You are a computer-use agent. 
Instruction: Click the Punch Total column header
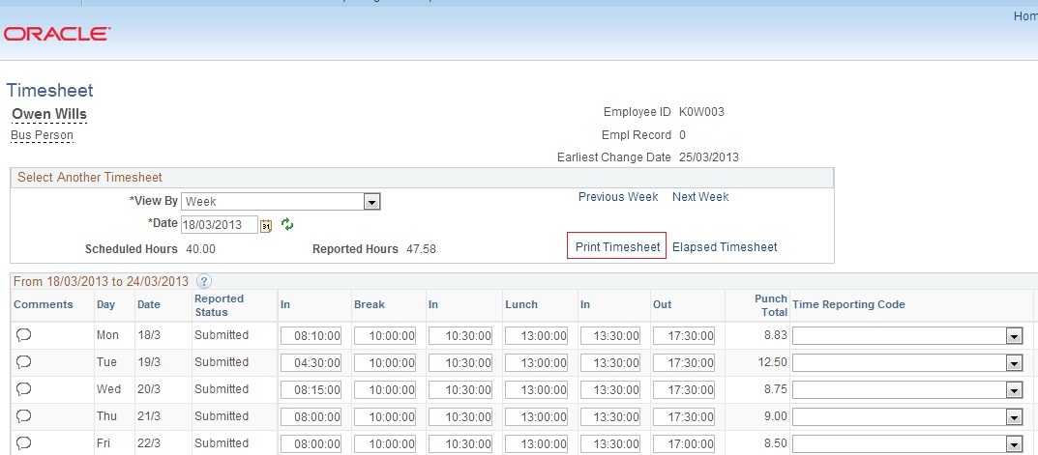771,305
